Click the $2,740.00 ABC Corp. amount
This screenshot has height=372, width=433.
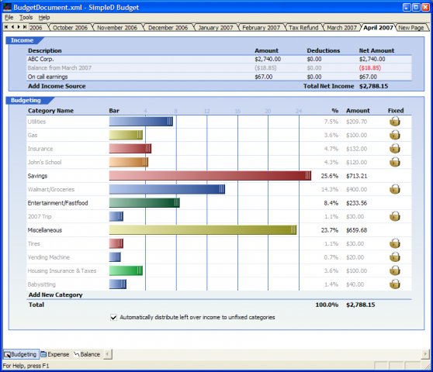tap(268, 59)
